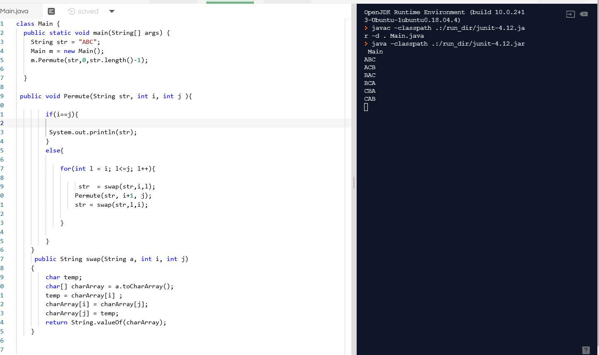Click the 'CBA' console output line
This screenshot has width=599, height=355.
click(370, 91)
